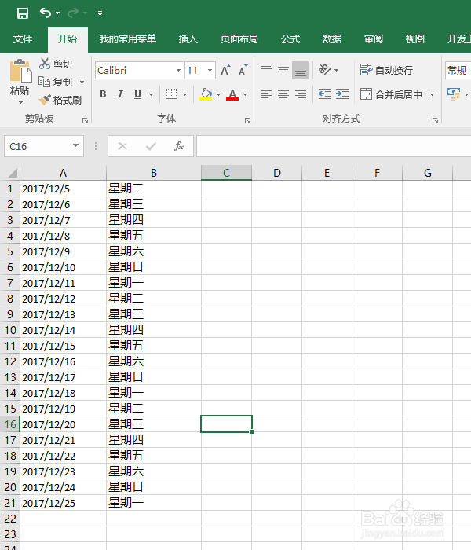Set middle vertical alignment
The image size is (471, 550).
[x=283, y=70]
